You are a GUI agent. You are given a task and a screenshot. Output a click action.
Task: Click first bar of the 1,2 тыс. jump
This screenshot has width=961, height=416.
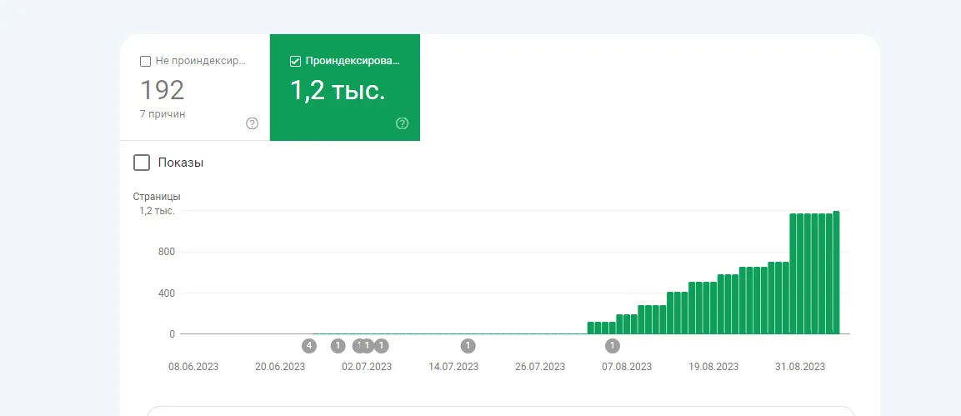tap(793, 274)
